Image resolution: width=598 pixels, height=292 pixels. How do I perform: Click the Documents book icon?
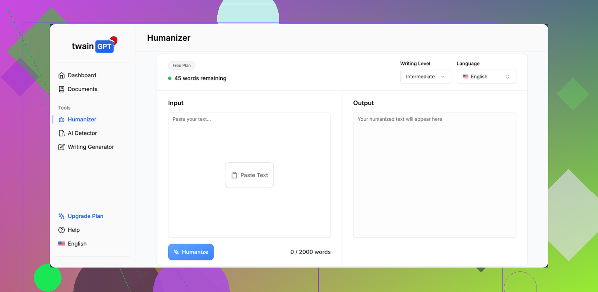pos(61,89)
